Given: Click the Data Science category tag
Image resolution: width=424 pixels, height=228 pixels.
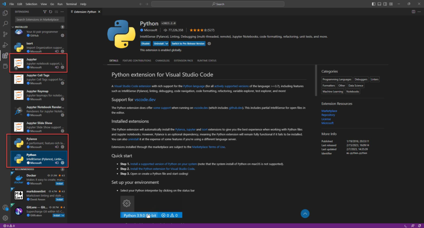Looking at the screenshot, I should point(356,85).
